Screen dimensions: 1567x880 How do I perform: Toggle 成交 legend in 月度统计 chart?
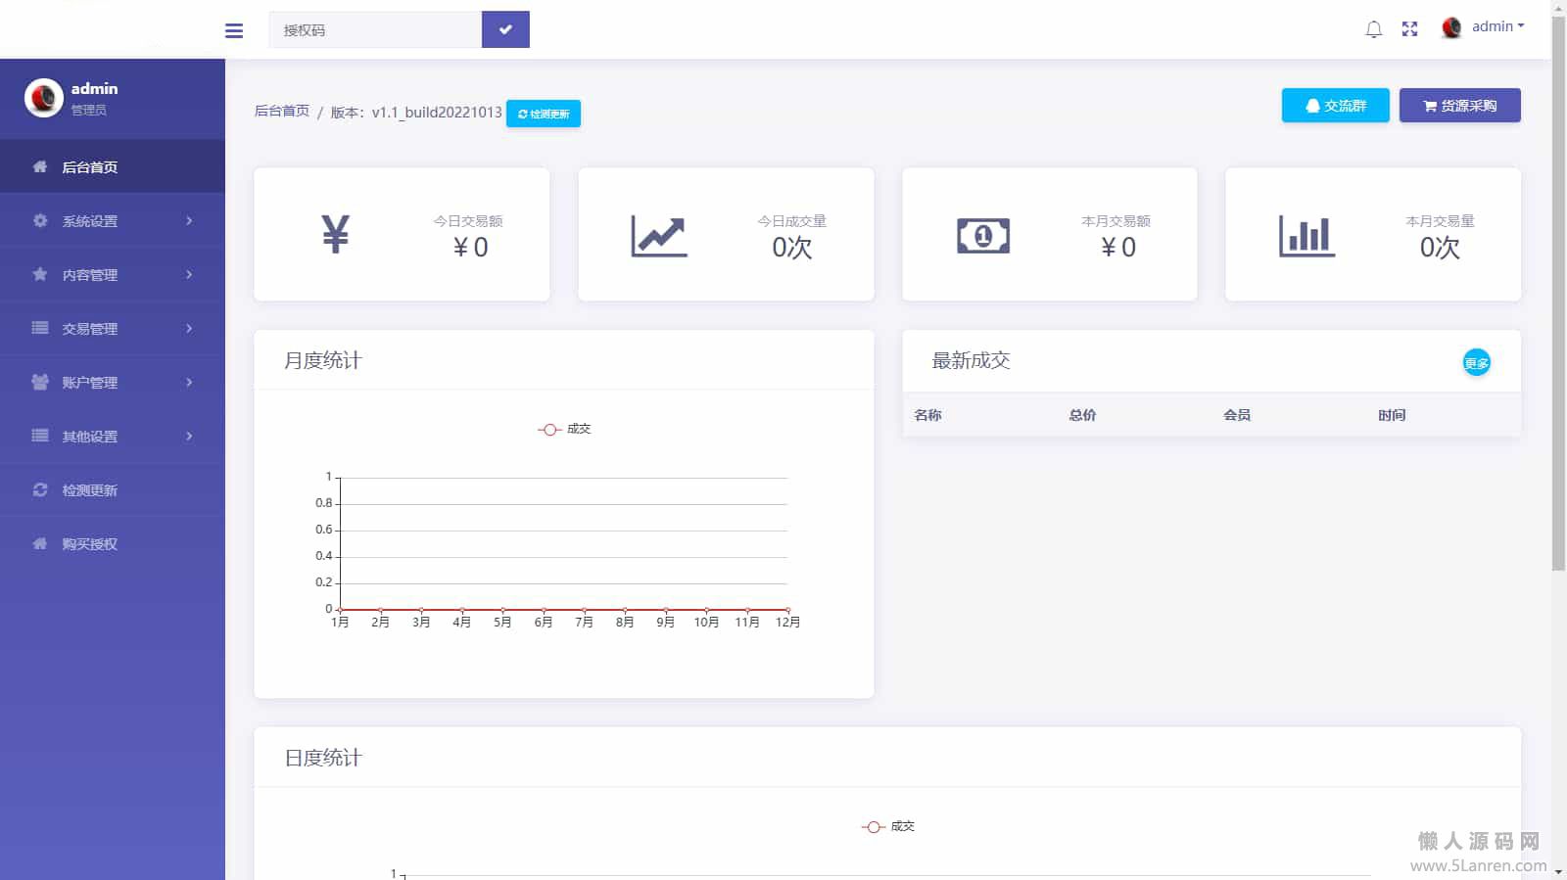coord(565,429)
